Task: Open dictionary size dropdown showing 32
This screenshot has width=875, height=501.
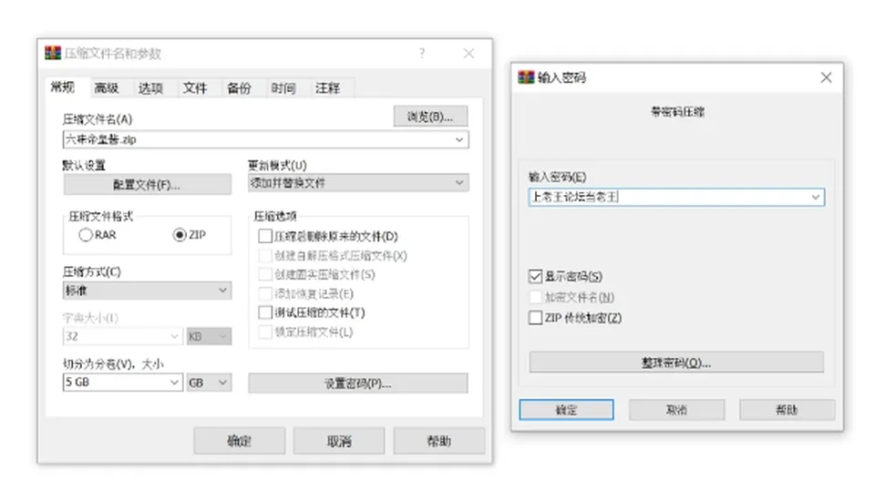Action: tap(174, 336)
